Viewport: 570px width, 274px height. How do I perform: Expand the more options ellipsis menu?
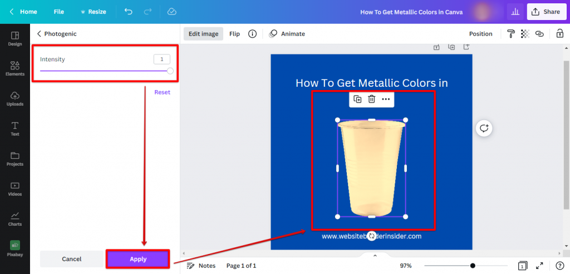pyautogui.click(x=386, y=99)
